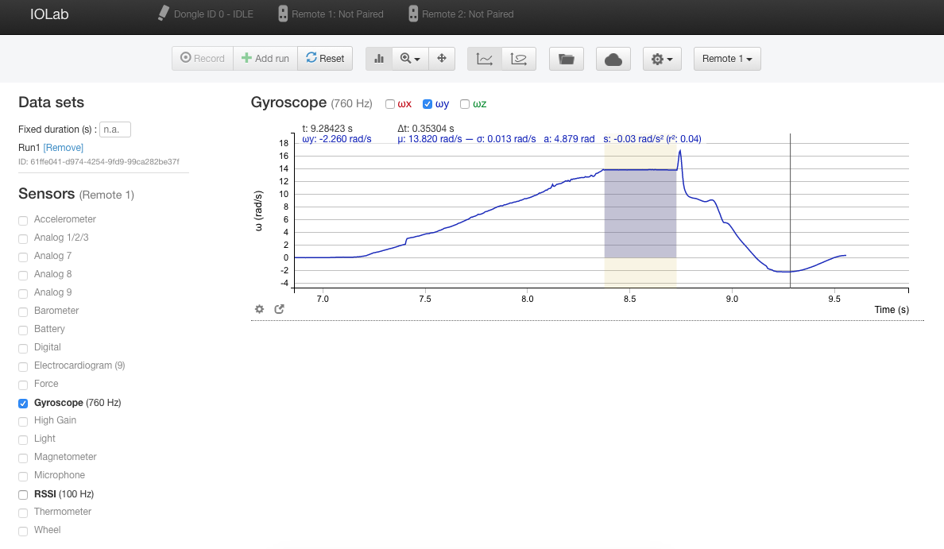Viewport: 944px width, 549px height.
Task: Click the Run1 ID text
Action: pyautogui.click(x=99, y=162)
